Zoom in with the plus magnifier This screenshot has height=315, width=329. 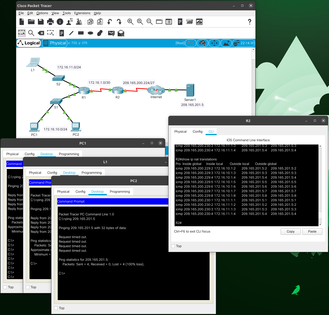[x=130, y=22]
